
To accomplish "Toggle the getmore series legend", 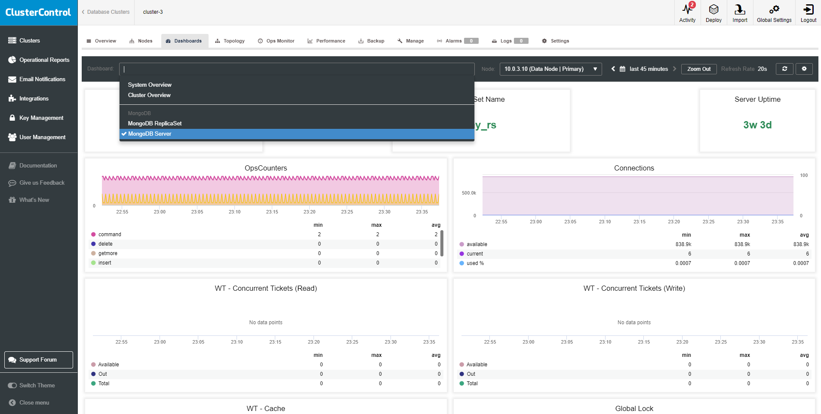I will click(x=104, y=253).
